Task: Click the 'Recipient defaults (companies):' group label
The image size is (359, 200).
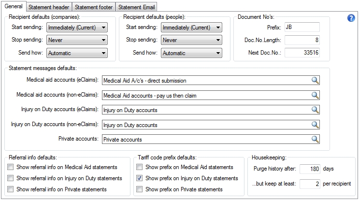Action: 44,17
